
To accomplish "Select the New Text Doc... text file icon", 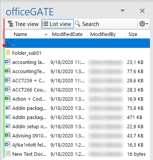I will pyautogui.click(x=8, y=154).
